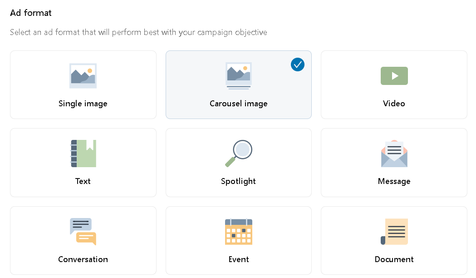Click the Message format label
476x278 pixels.
(x=394, y=181)
